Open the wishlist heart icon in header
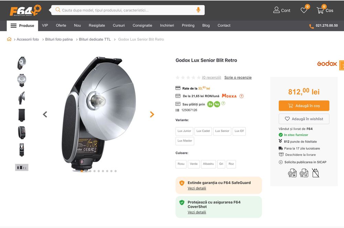 tap(304, 10)
